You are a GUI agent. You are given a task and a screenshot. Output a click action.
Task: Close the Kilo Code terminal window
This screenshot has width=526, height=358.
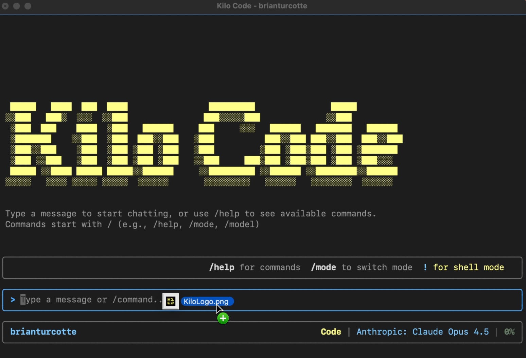pyautogui.click(x=5, y=6)
